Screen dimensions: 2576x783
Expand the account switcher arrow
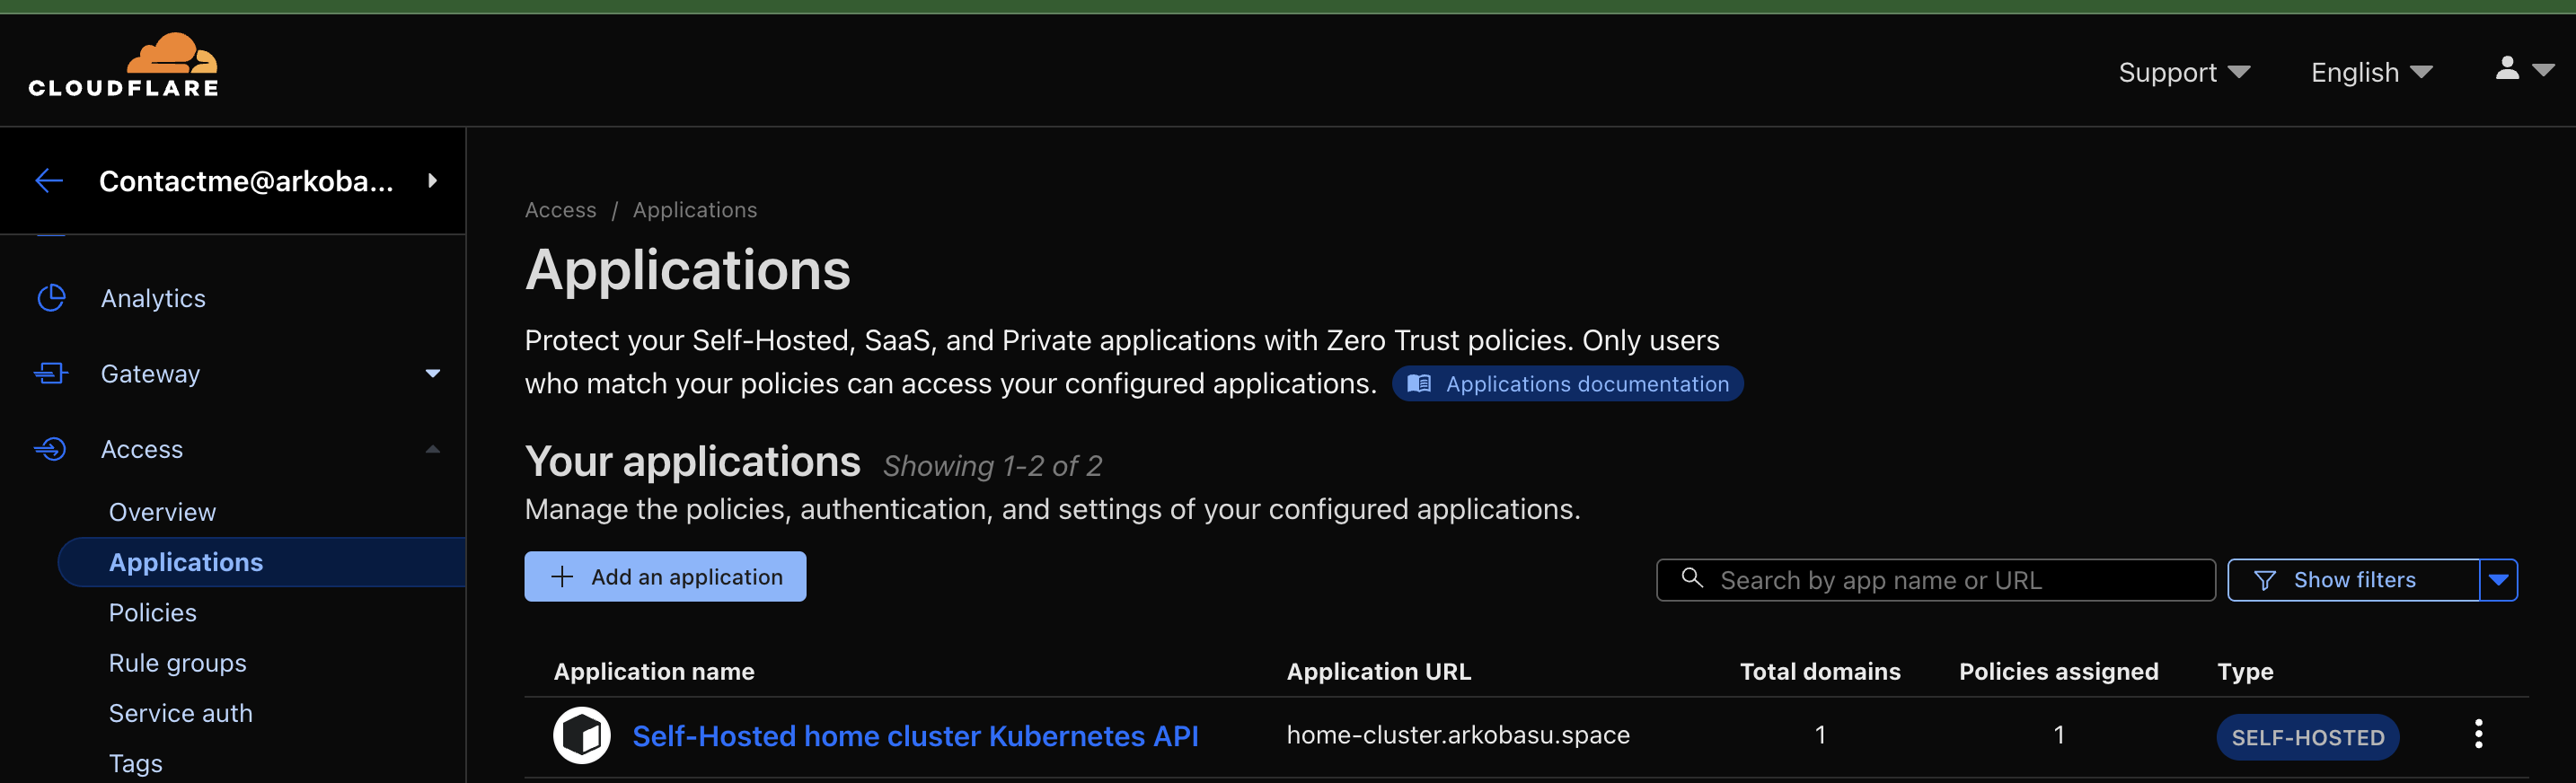tap(432, 180)
